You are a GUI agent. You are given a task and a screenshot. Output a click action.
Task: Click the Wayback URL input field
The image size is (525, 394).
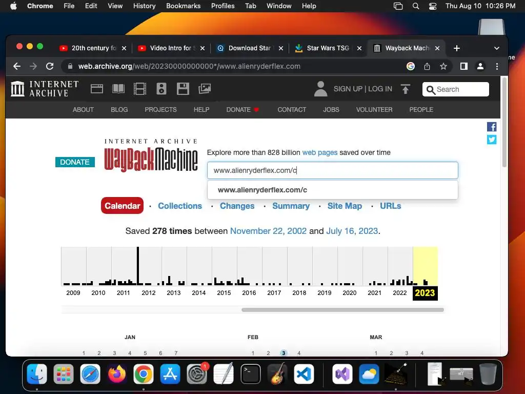[332, 170]
